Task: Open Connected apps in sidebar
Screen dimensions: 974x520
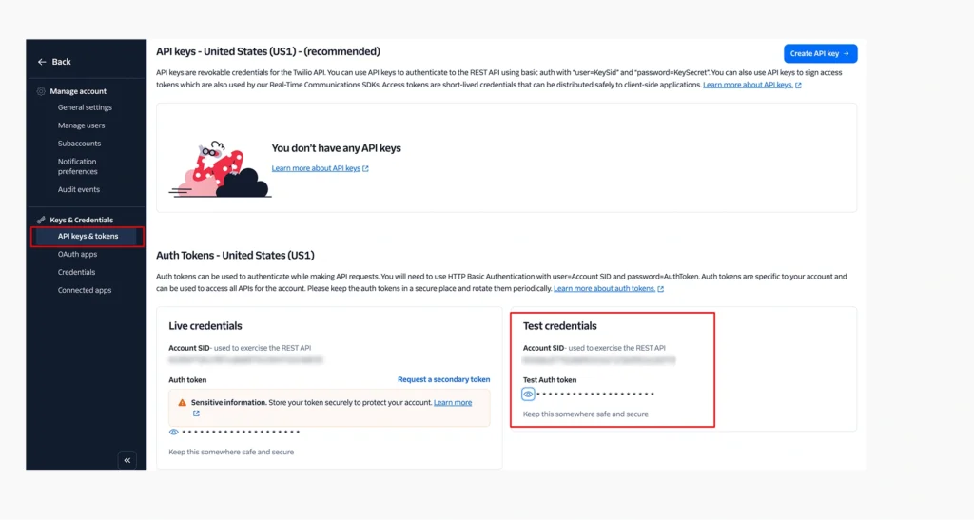Action: click(85, 290)
